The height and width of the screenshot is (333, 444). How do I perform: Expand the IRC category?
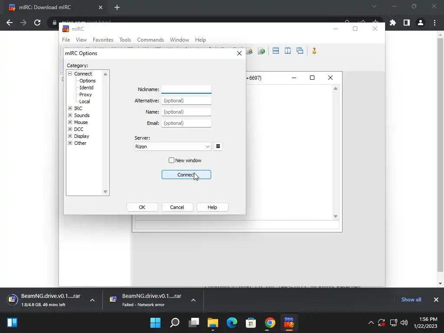(x=70, y=108)
